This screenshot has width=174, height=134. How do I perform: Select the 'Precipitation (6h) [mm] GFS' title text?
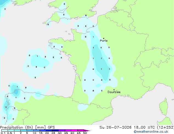pyautogui.click(x=27, y=127)
